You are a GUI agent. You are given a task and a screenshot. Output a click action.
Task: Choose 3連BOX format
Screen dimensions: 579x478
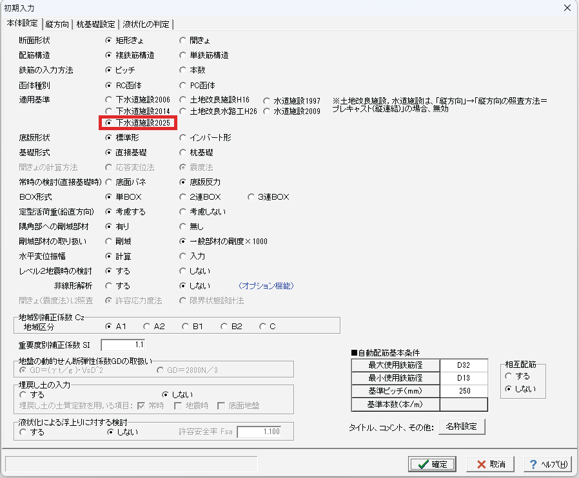point(268,197)
